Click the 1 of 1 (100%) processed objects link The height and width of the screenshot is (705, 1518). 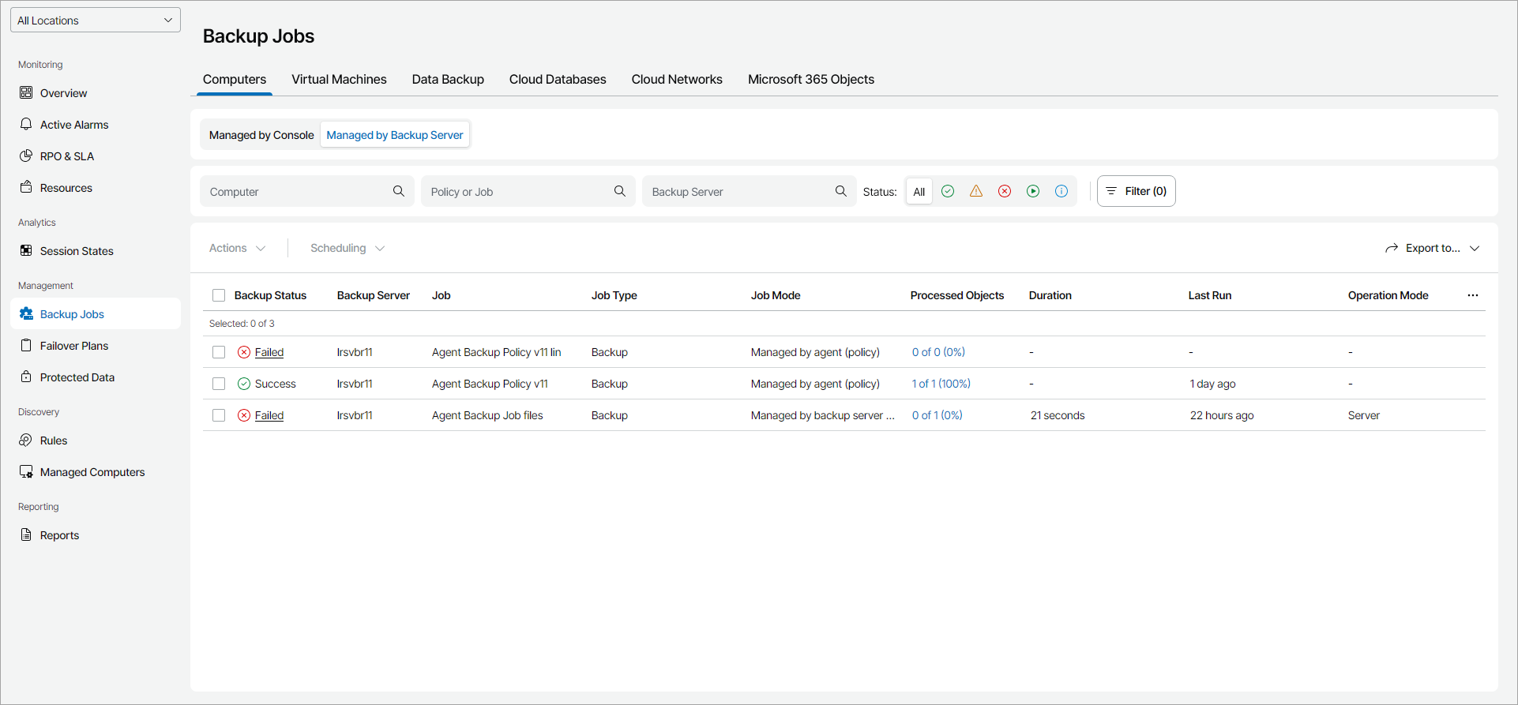tap(941, 384)
